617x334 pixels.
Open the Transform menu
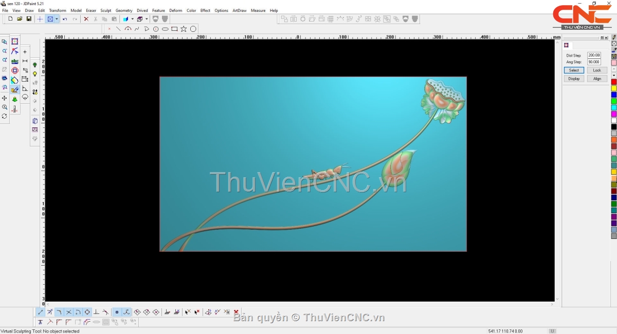[x=58, y=10]
